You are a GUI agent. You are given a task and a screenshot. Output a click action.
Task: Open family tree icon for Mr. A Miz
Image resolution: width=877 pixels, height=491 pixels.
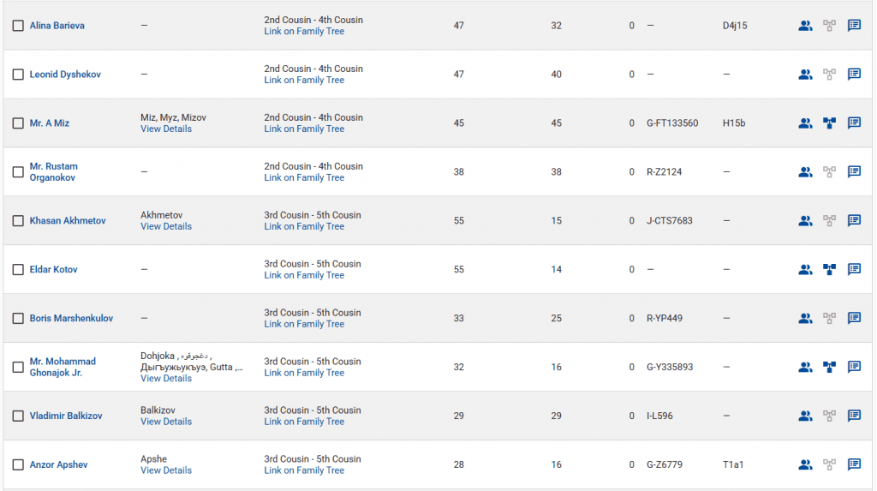(x=829, y=123)
